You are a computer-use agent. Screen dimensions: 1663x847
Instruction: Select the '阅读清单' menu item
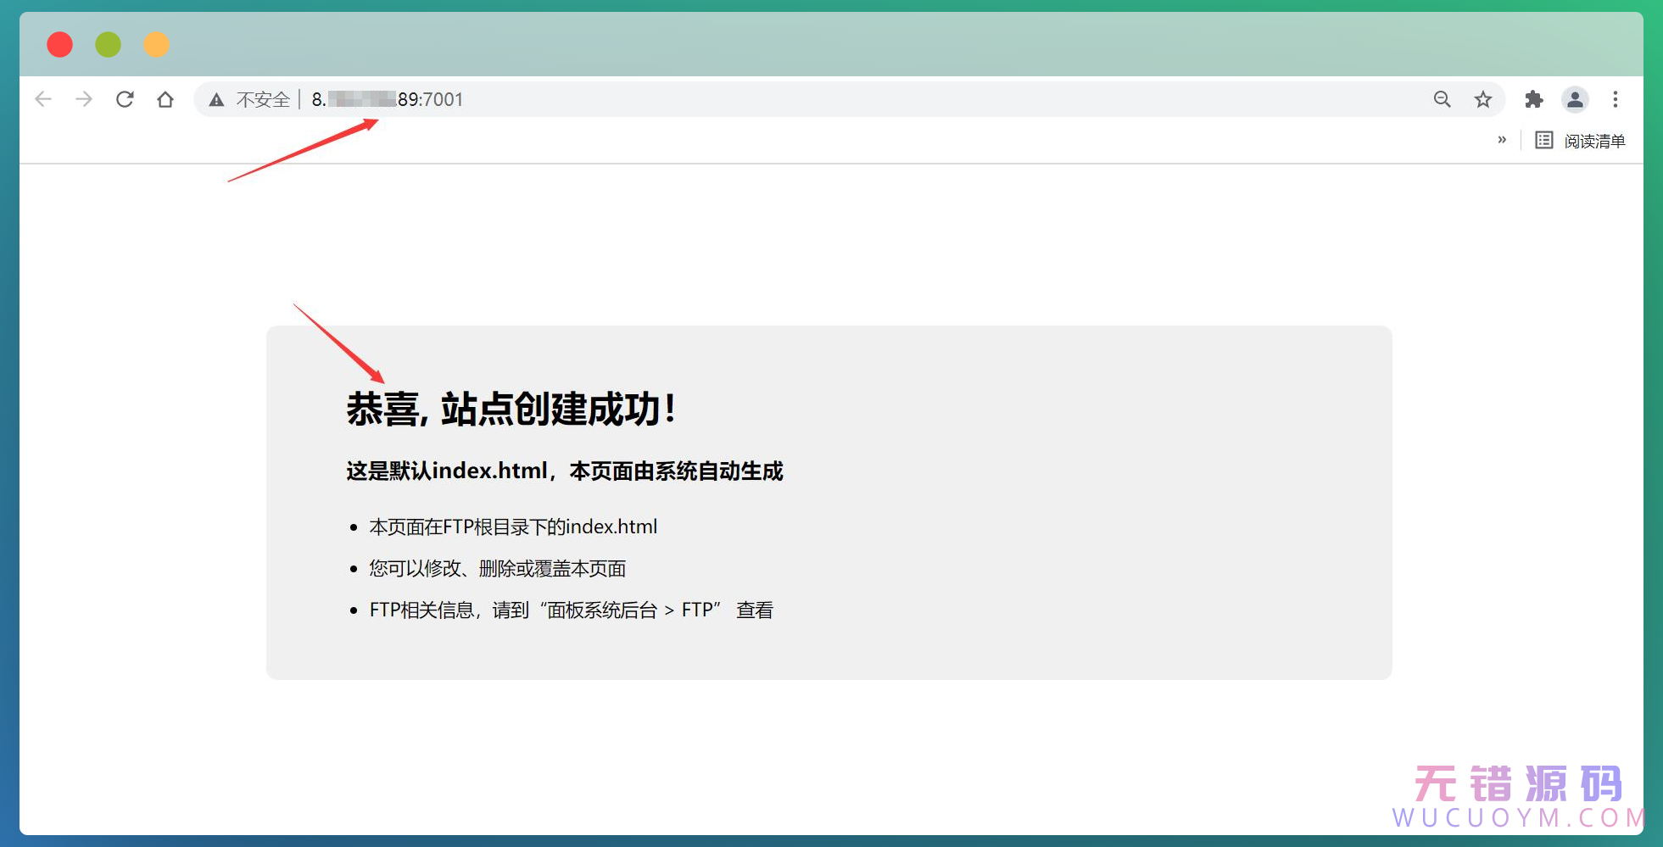[x=1595, y=140]
